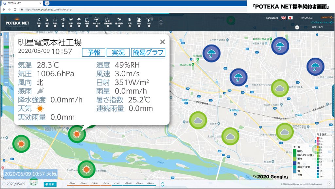
Task: Go back with the browser back arrow
Action: coord(4,9)
